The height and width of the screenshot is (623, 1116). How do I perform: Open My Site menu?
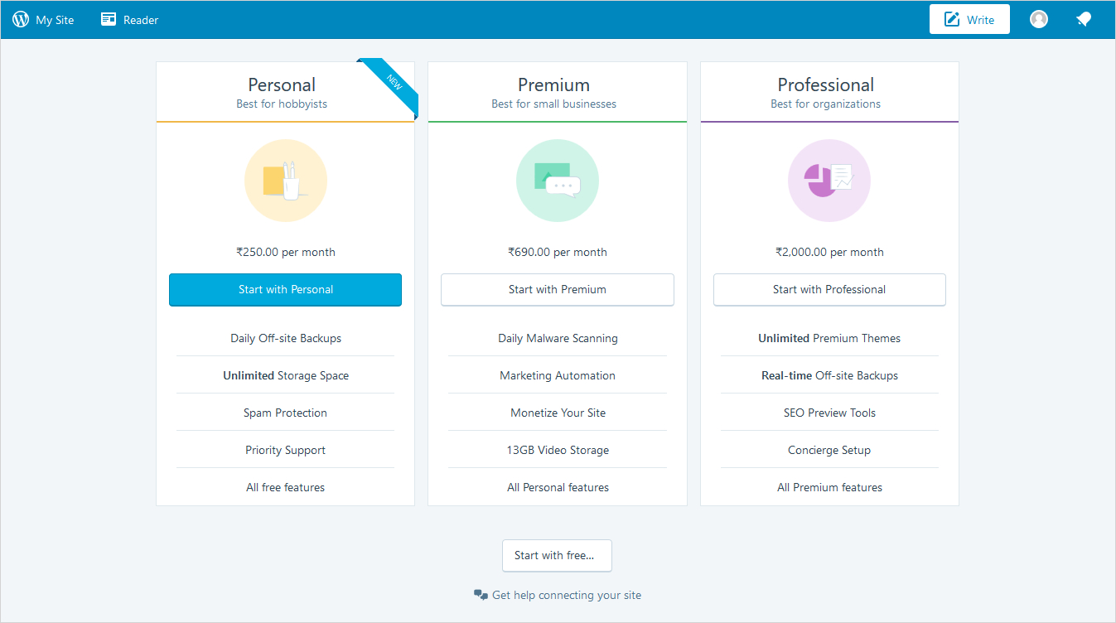tap(55, 20)
